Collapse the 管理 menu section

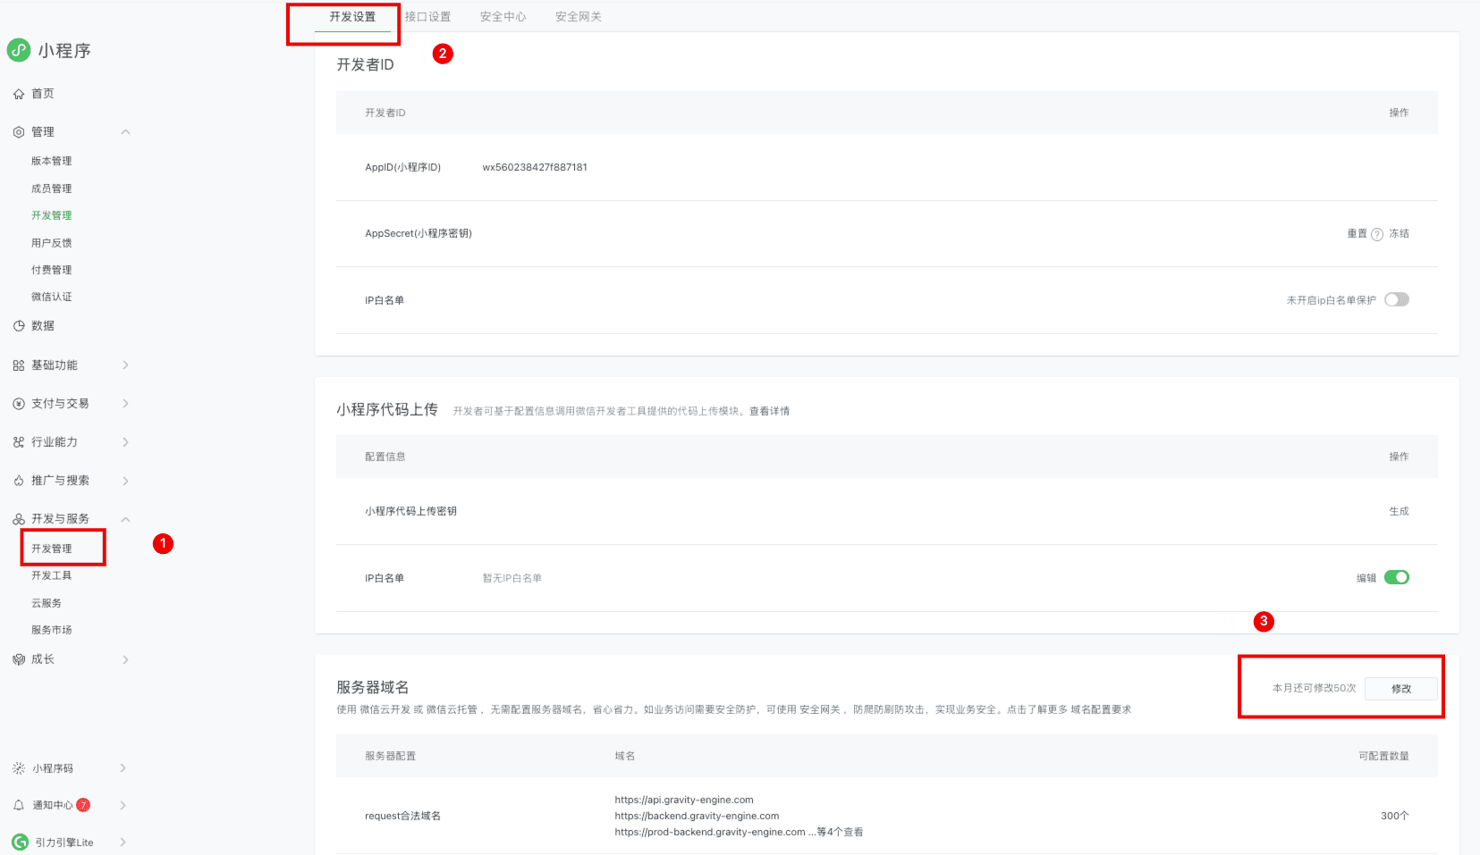click(x=125, y=132)
